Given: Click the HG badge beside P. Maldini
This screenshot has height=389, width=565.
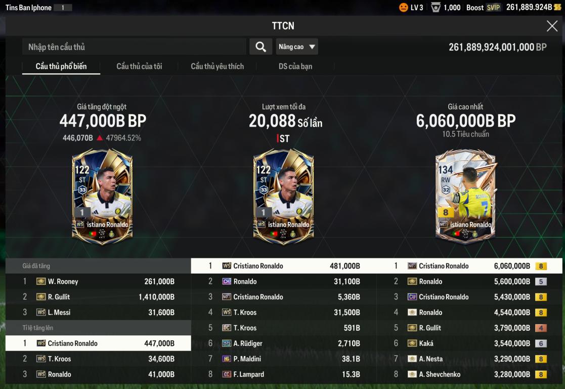Looking at the screenshot, I should (227, 359).
